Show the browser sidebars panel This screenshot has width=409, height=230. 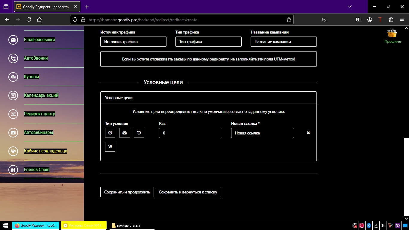tap(359, 19)
